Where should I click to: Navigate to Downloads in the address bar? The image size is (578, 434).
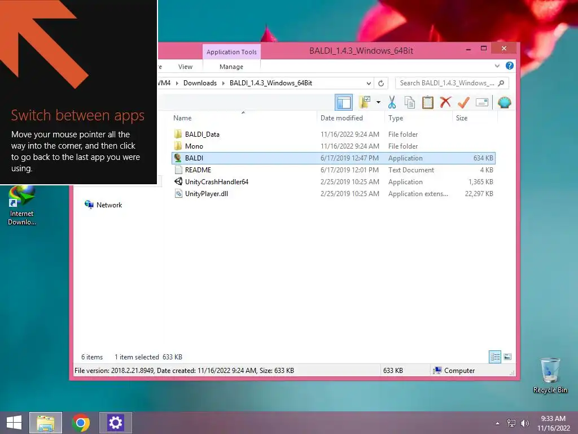(200, 83)
